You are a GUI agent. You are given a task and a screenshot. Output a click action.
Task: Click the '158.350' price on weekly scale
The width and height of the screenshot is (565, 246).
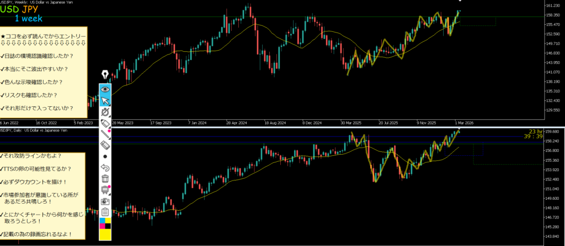pos(553,15)
